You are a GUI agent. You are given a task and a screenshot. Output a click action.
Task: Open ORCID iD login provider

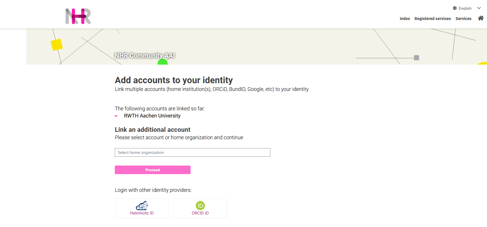point(200,208)
